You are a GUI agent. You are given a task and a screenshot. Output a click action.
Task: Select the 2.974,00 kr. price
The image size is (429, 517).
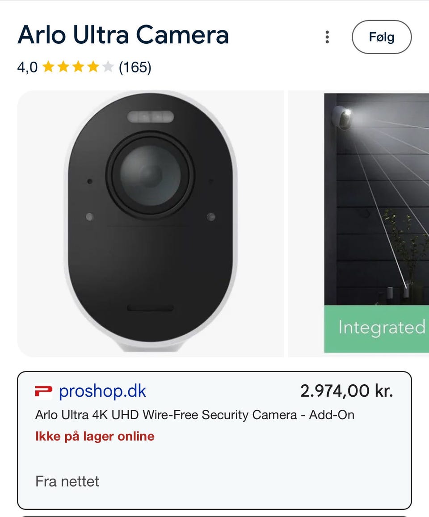click(x=346, y=391)
